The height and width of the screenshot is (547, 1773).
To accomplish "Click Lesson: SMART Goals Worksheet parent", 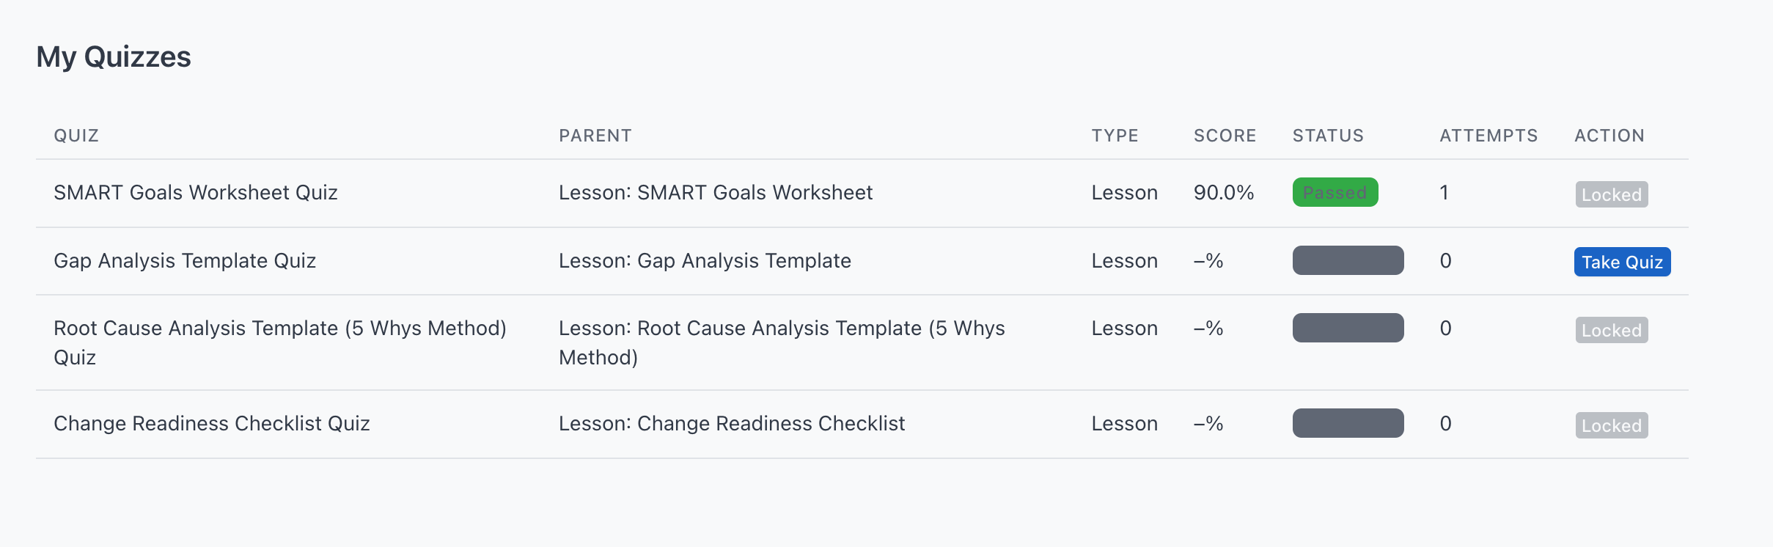I will click(716, 192).
